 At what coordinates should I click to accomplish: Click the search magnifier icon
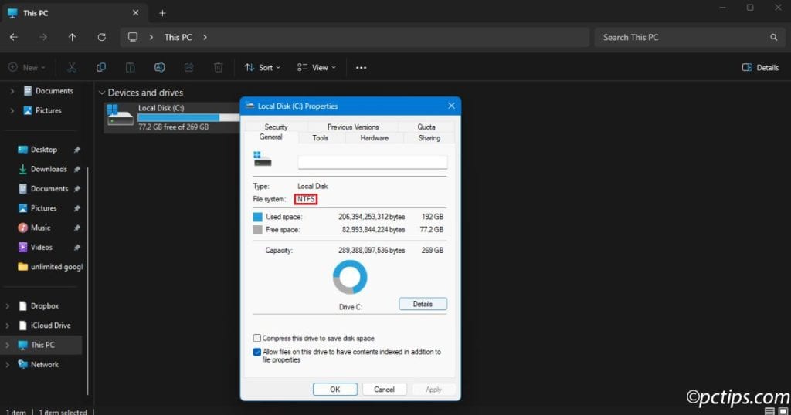[x=773, y=37]
